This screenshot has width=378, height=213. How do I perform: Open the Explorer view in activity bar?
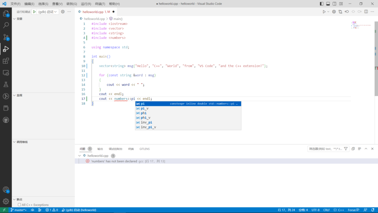coord(6,14)
